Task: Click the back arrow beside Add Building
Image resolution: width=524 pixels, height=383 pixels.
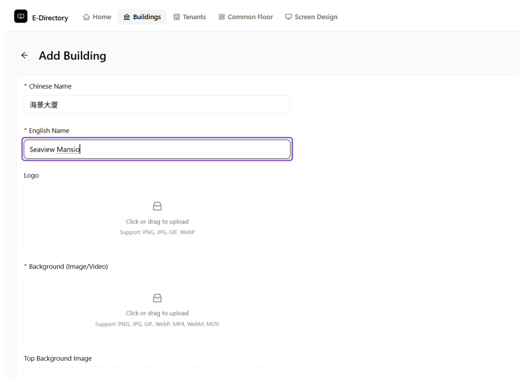Action: [x=25, y=56]
